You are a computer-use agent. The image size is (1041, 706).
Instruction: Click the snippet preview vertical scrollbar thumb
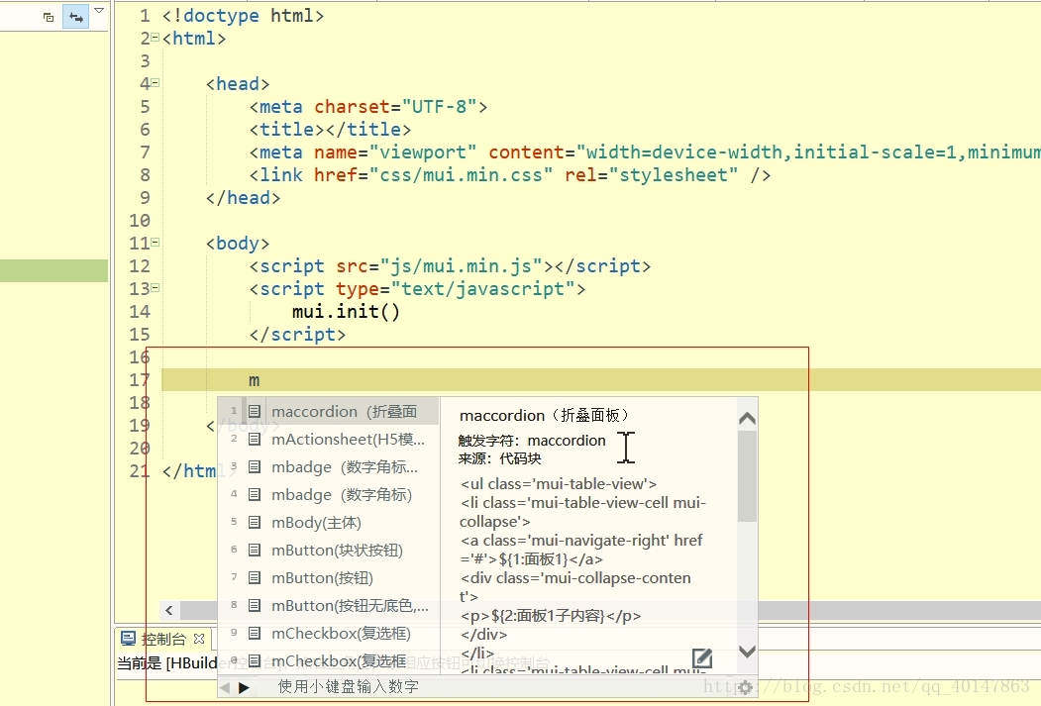(747, 476)
